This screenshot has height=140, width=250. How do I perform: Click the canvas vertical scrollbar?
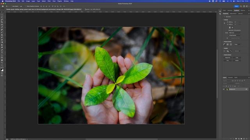pyautogui.click(x=217, y=74)
